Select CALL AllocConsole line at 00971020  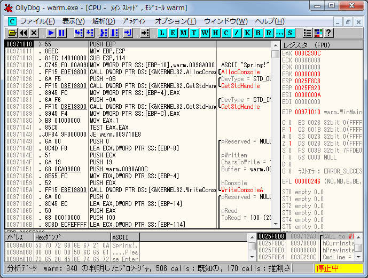(138, 72)
